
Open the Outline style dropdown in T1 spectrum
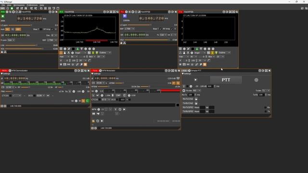click(x=224, y=53)
